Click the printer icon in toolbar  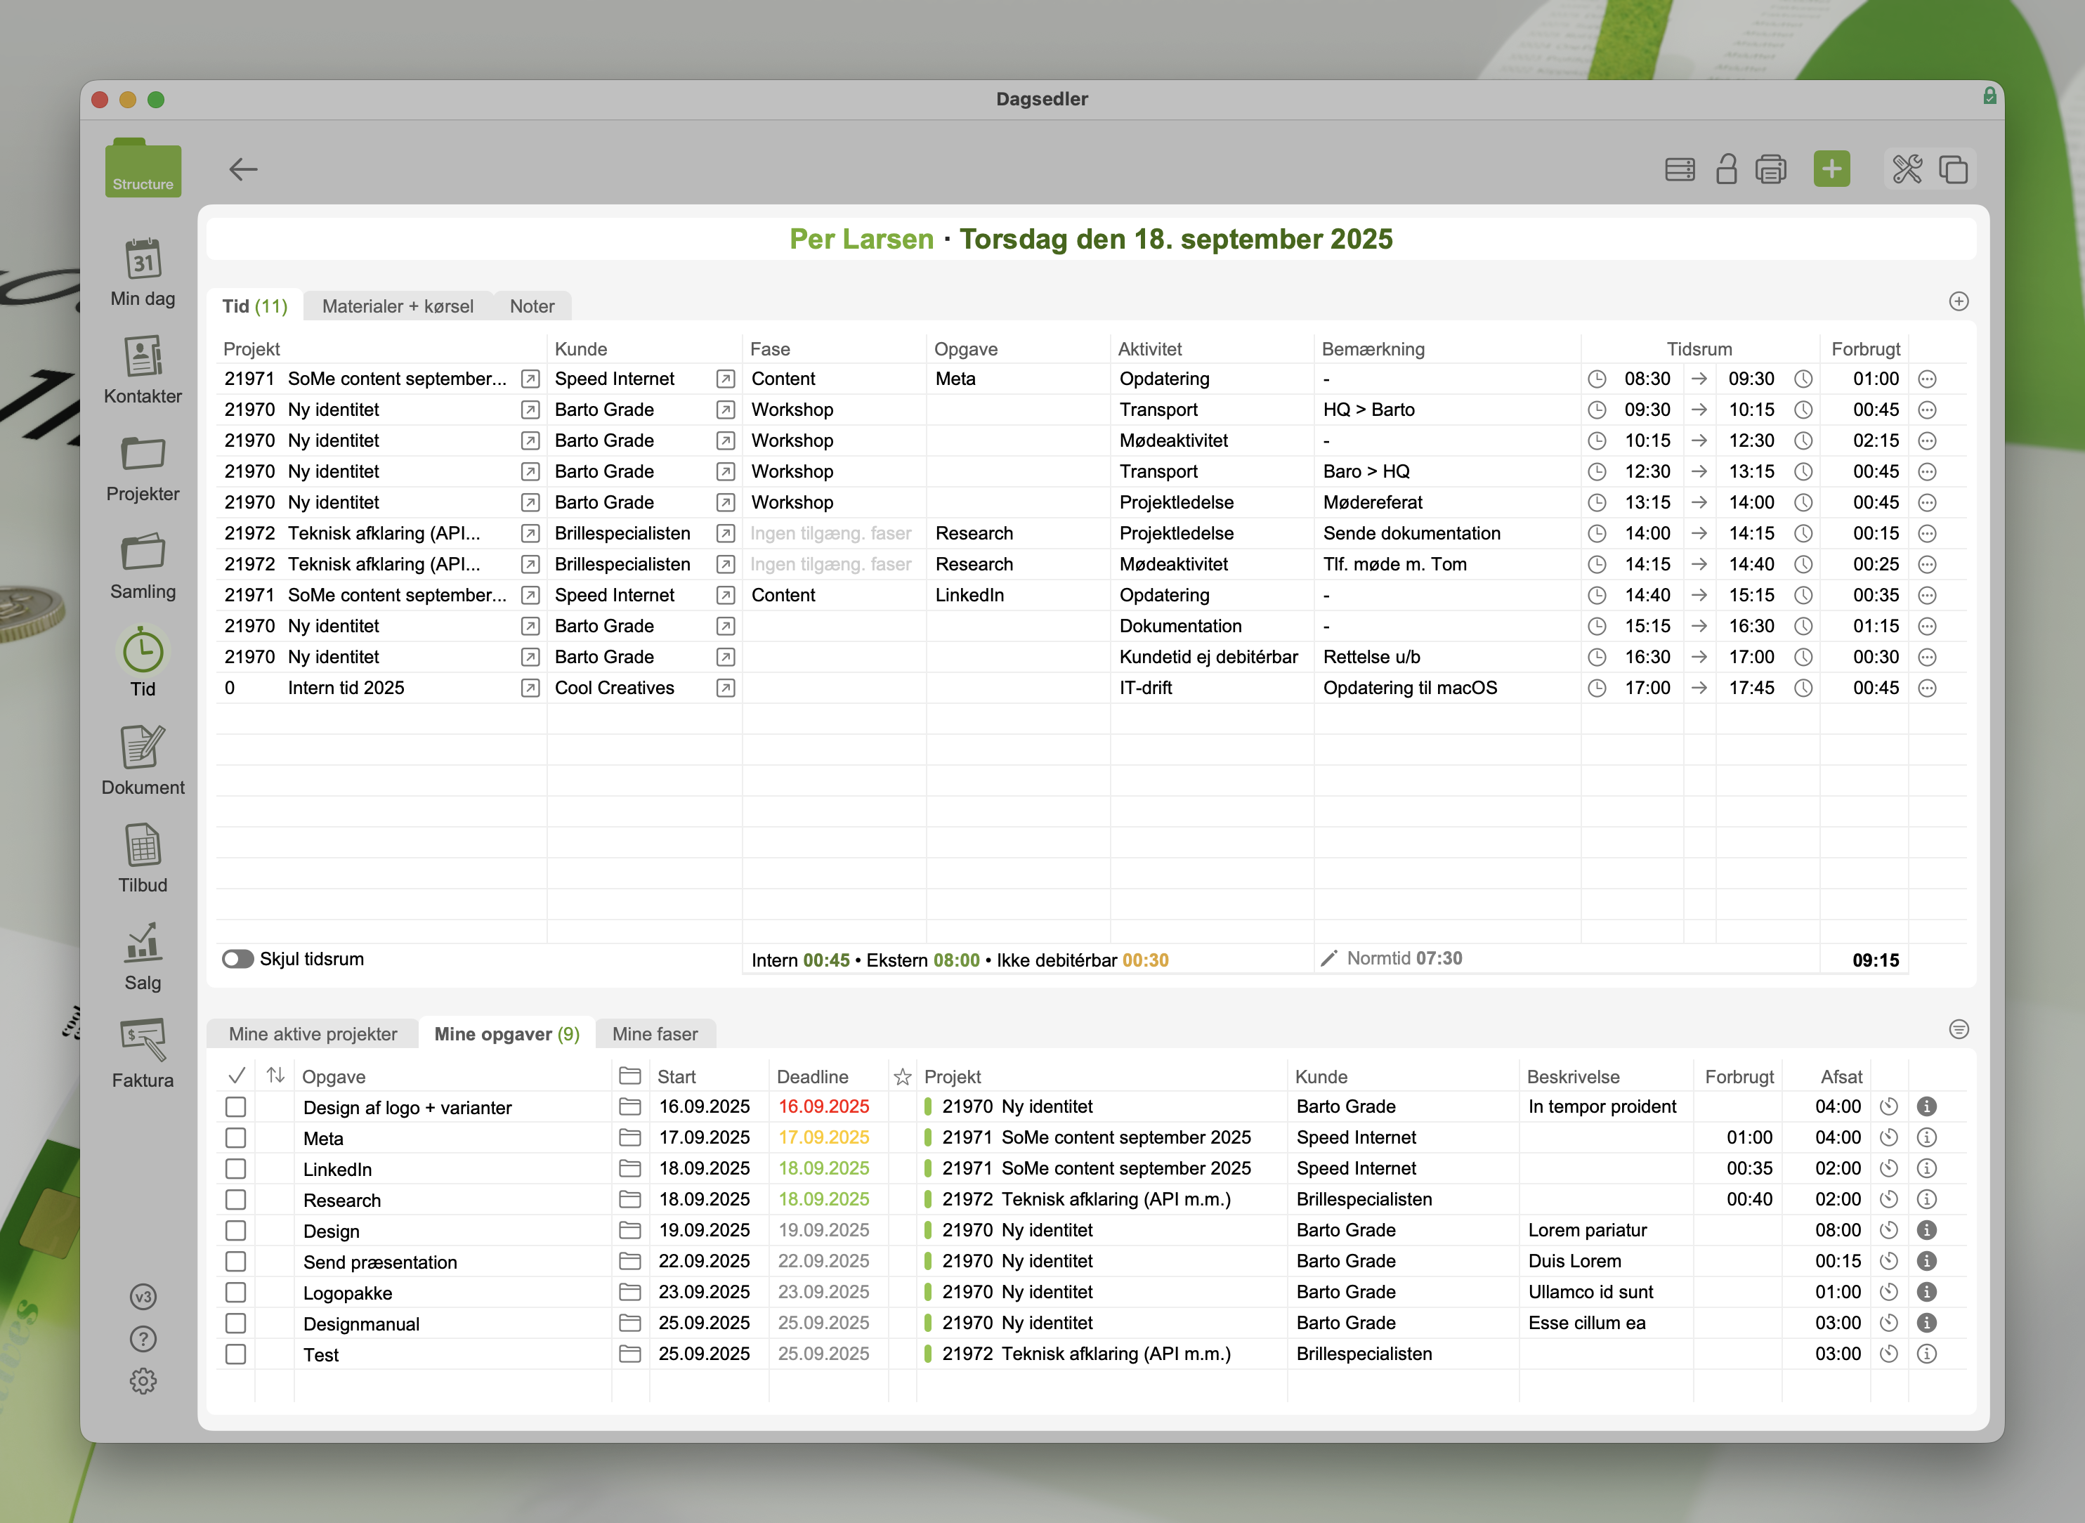point(1770,169)
